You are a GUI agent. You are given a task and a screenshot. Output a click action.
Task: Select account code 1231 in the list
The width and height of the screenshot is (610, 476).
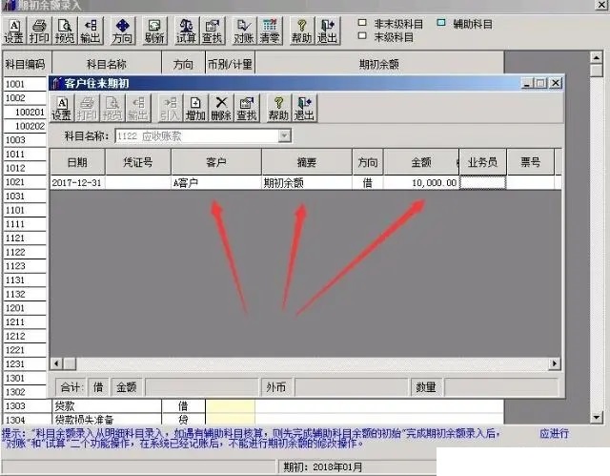pos(25,364)
